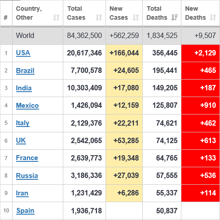Open the Iran link
220x220 pixels.
[22, 193]
